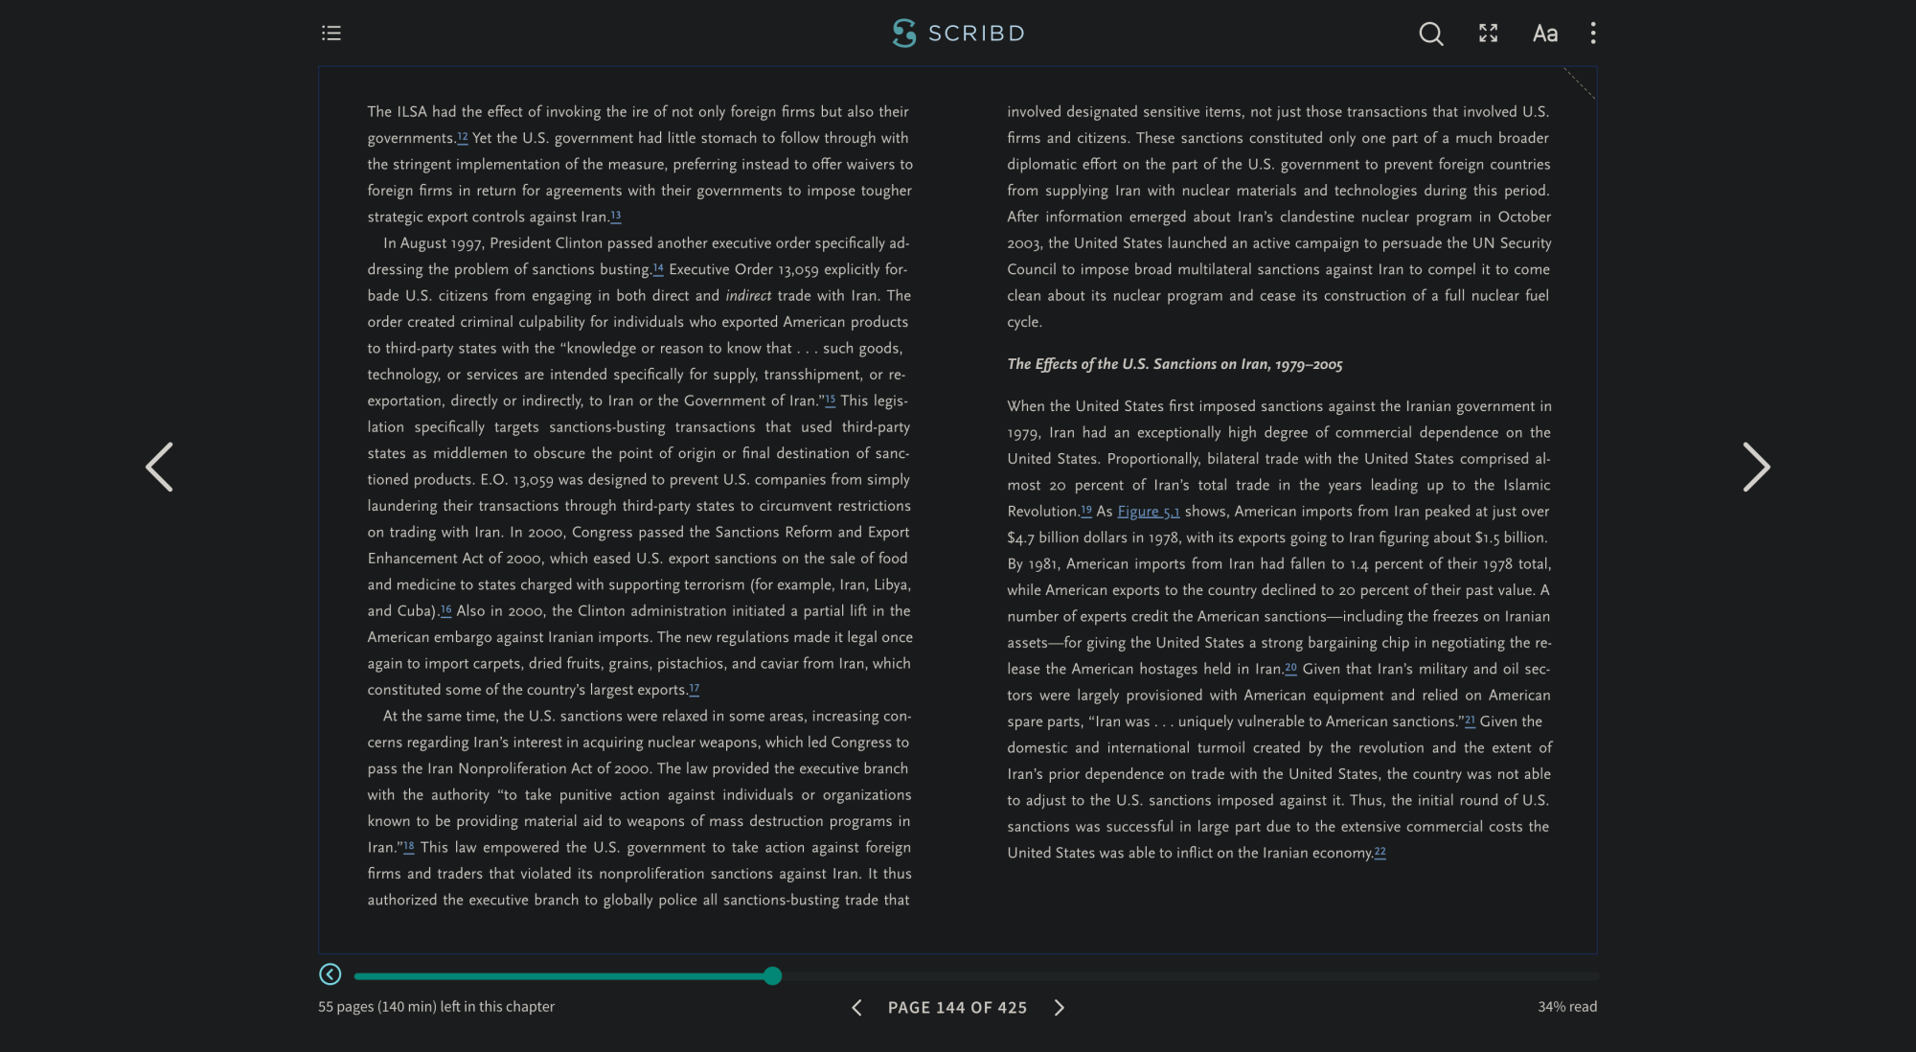The image size is (1916, 1052).
Task: Click the back navigation circle button
Action: tap(331, 974)
